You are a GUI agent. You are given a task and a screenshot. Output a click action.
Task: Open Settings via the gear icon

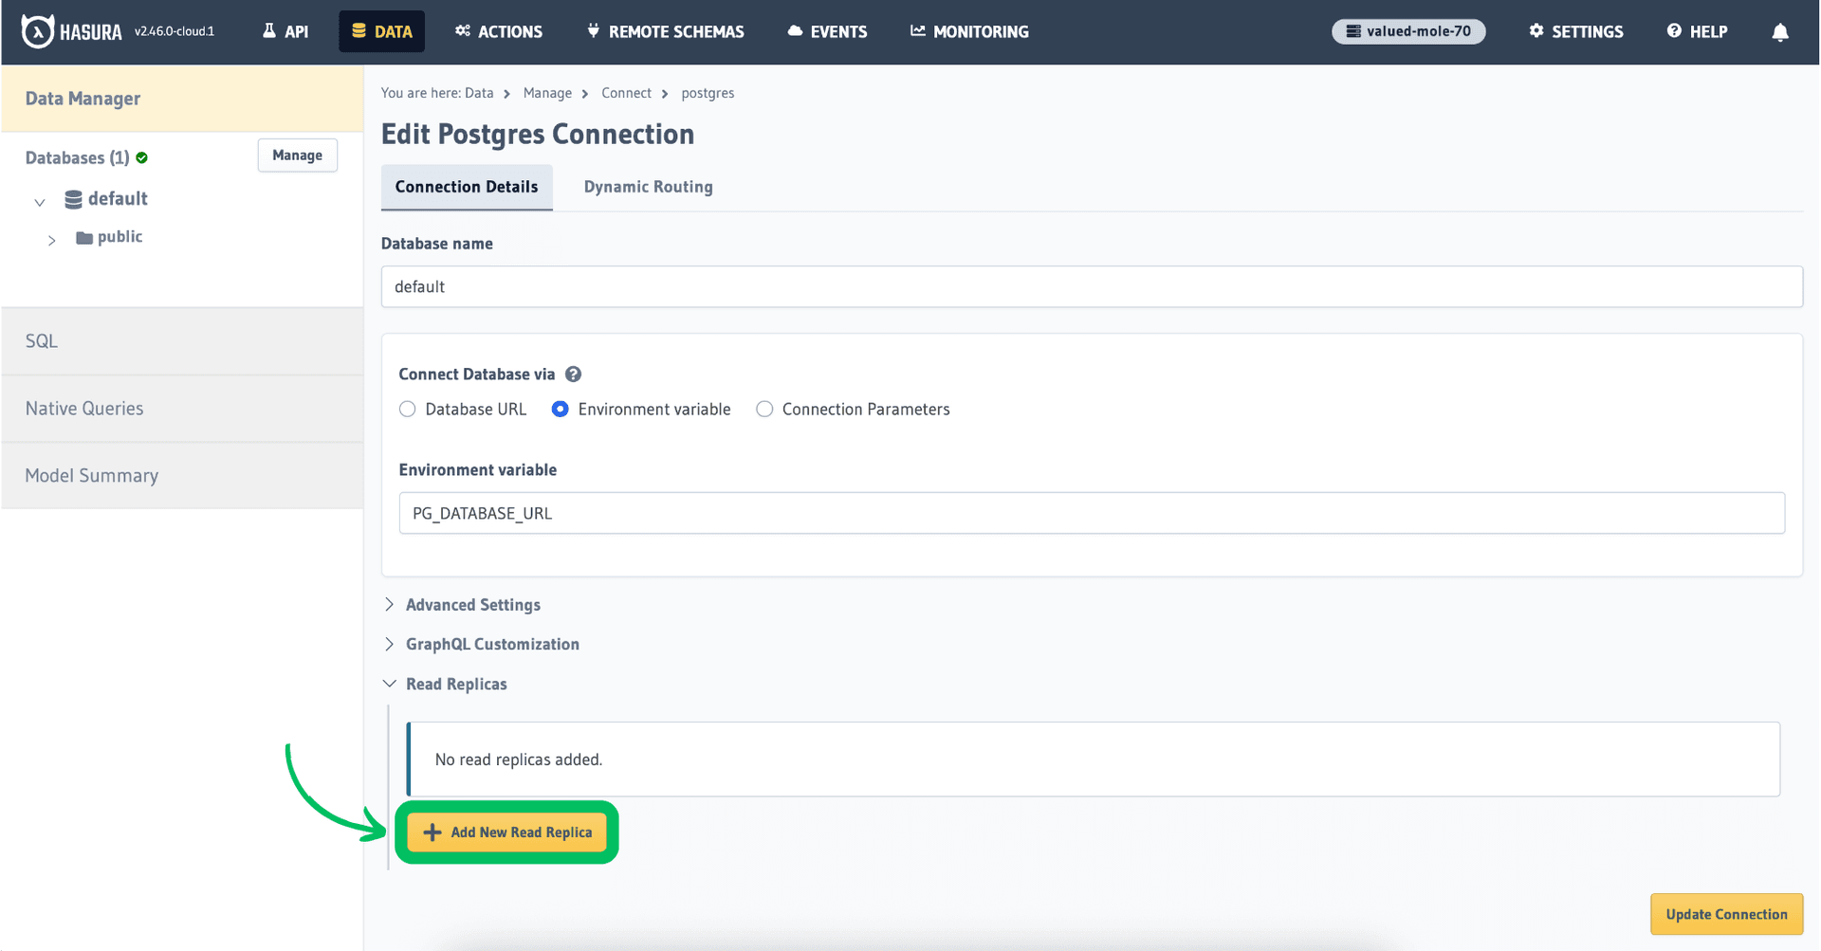[1536, 31]
